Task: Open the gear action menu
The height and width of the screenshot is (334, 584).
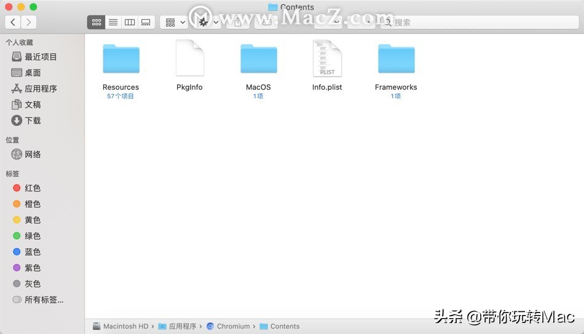Action: [x=208, y=22]
